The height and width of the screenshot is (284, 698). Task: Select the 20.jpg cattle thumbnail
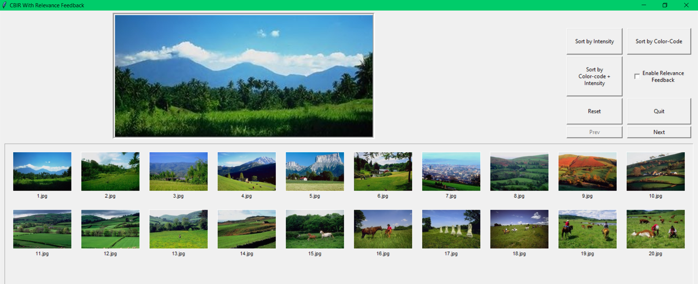point(655,229)
